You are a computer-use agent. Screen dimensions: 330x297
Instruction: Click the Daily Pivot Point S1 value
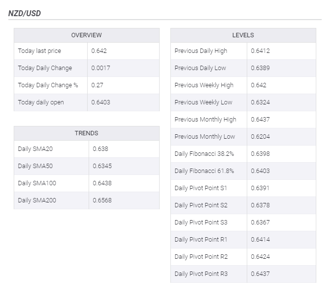[260, 188]
